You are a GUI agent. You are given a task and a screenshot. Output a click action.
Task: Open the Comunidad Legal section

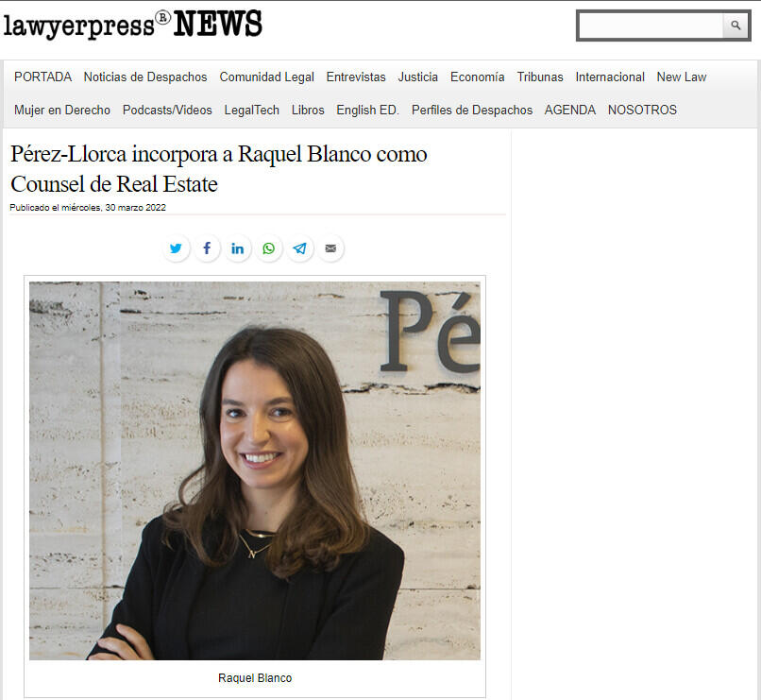coord(266,77)
